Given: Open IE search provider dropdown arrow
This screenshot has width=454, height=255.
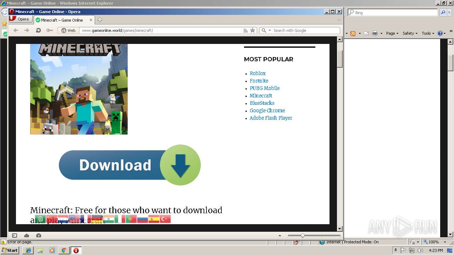Looking at the screenshot, I should pyautogui.click(x=449, y=12).
